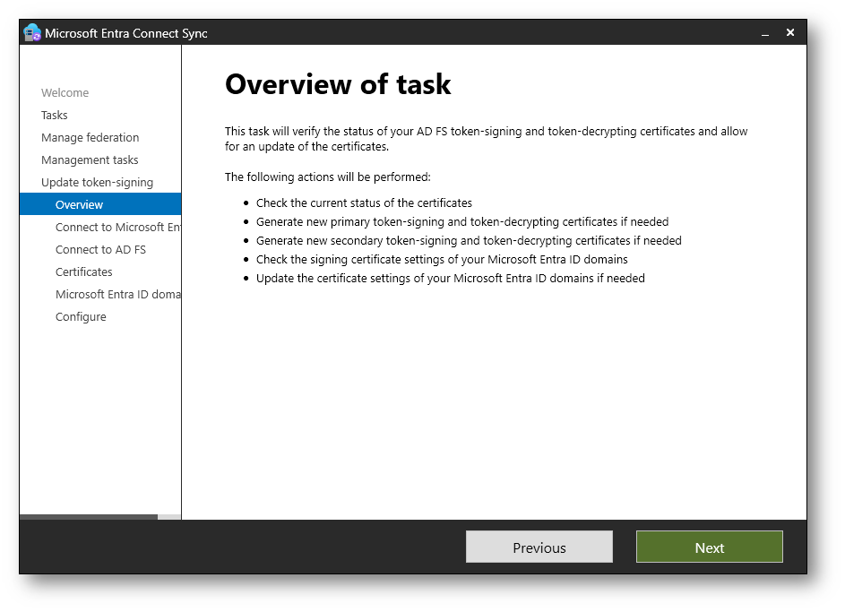Click the Overview of task heading
Viewport: 845px width, 612px height.
338,84
